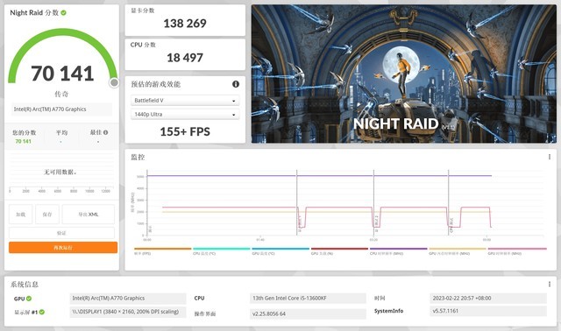
Task: Open the monitoring panel three-dot menu
Action: coord(550,157)
